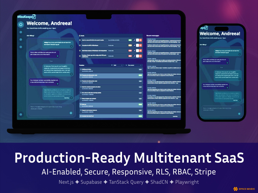Check the Flutter app draft checkbox
258x193 pixels.
(x=80, y=56)
